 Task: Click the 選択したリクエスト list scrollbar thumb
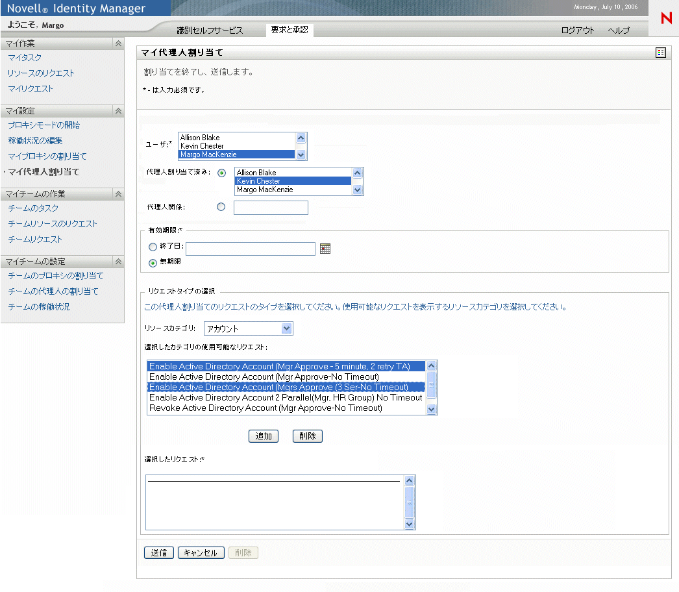pyautogui.click(x=409, y=502)
